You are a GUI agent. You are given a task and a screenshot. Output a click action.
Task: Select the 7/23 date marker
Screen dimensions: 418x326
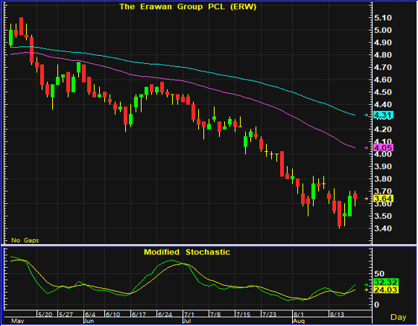pos(269,315)
